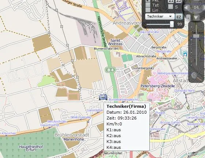Click the Berufsschulen stop label
Screen dimensions: 205x158
point(57,121)
